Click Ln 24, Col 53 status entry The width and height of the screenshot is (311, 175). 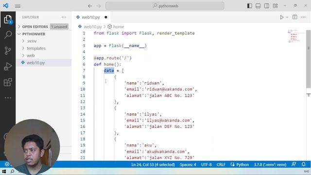153,165
